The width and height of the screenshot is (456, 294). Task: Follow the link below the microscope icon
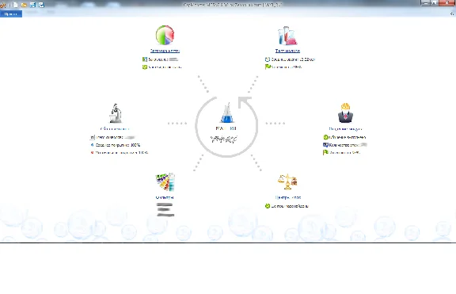point(115,128)
